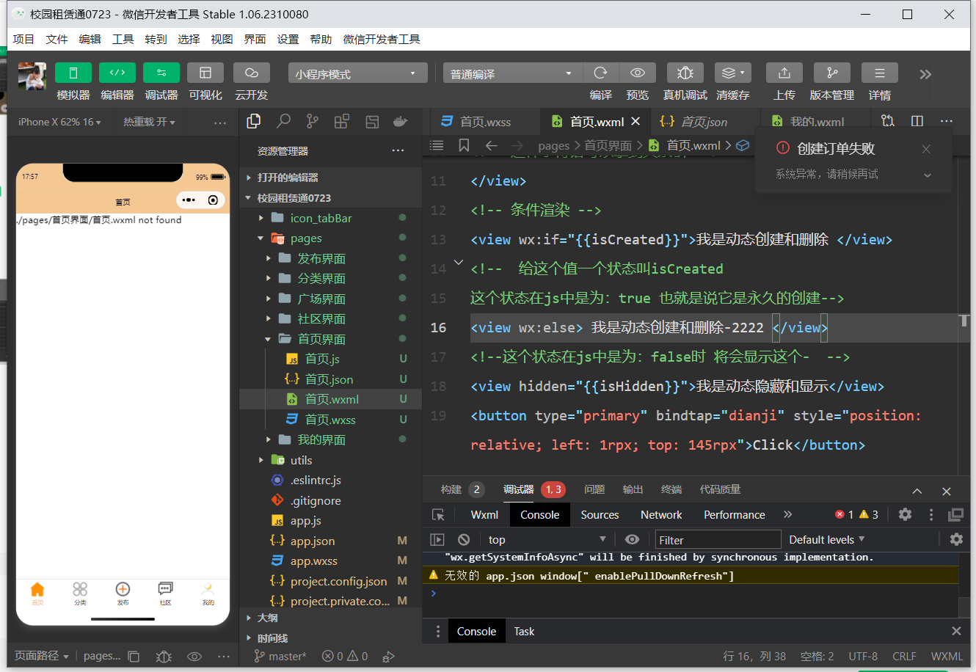Close the 首页.wxml editor tab
This screenshot has width=976, height=672.
pos(636,121)
